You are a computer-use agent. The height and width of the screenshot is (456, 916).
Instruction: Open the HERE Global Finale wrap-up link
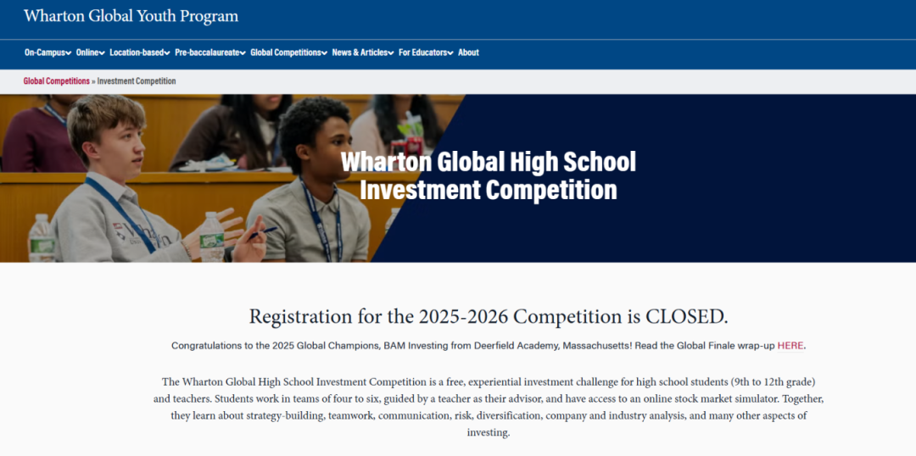click(x=790, y=346)
